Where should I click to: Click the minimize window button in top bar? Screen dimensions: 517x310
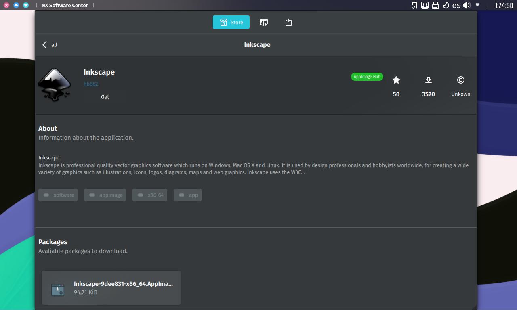(x=26, y=5)
